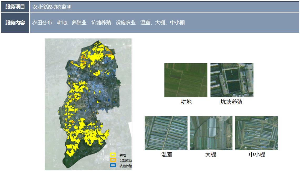
Task: Open the 耕地 farmland sample image
Action: [186, 80]
